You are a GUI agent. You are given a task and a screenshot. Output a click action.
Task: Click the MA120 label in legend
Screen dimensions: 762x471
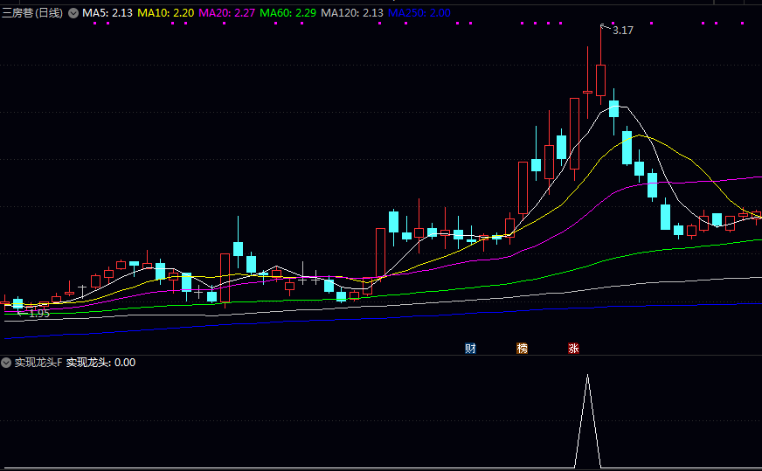pyautogui.click(x=352, y=13)
